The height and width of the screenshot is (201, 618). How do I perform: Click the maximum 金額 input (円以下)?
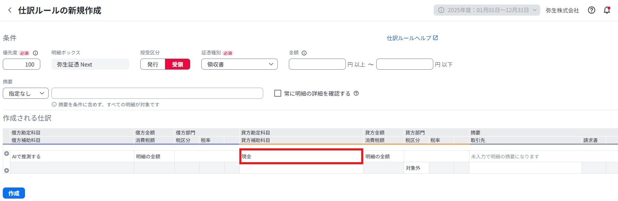pos(405,64)
